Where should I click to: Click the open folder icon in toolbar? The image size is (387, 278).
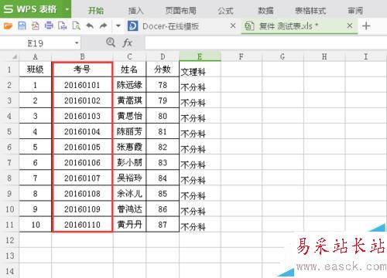coord(8,25)
